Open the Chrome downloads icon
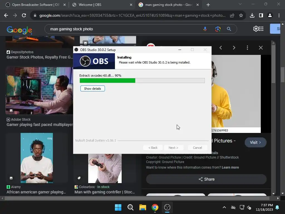 (252, 16)
